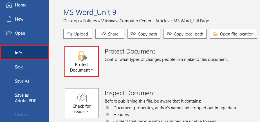
Task: Expand the Check for Issues dropdown
Action: click(x=82, y=103)
